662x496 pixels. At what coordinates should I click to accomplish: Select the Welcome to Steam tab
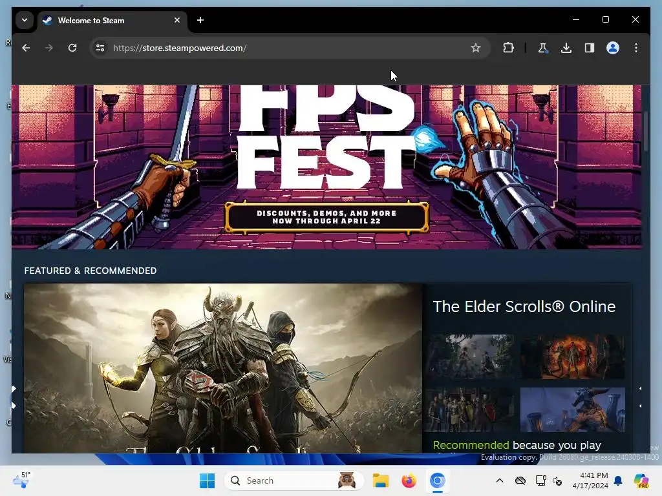click(x=112, y=21)
